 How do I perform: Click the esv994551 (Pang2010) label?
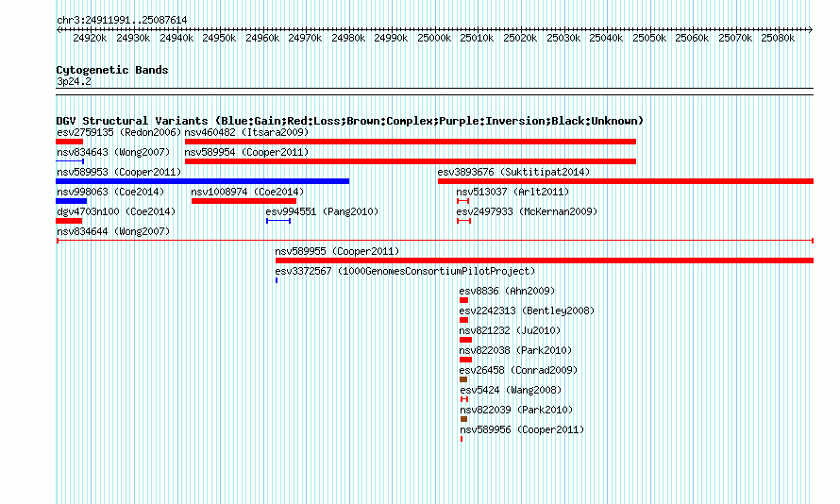click(x=322, y=211)
